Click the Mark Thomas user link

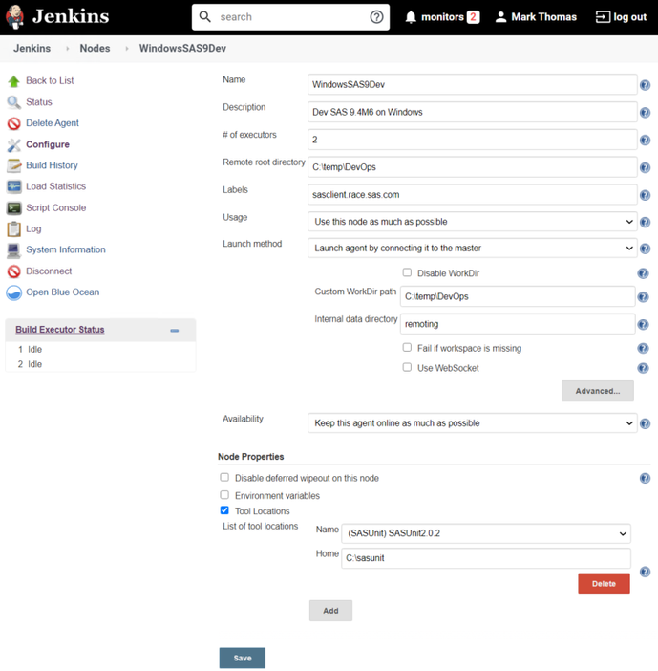(543, 17)
